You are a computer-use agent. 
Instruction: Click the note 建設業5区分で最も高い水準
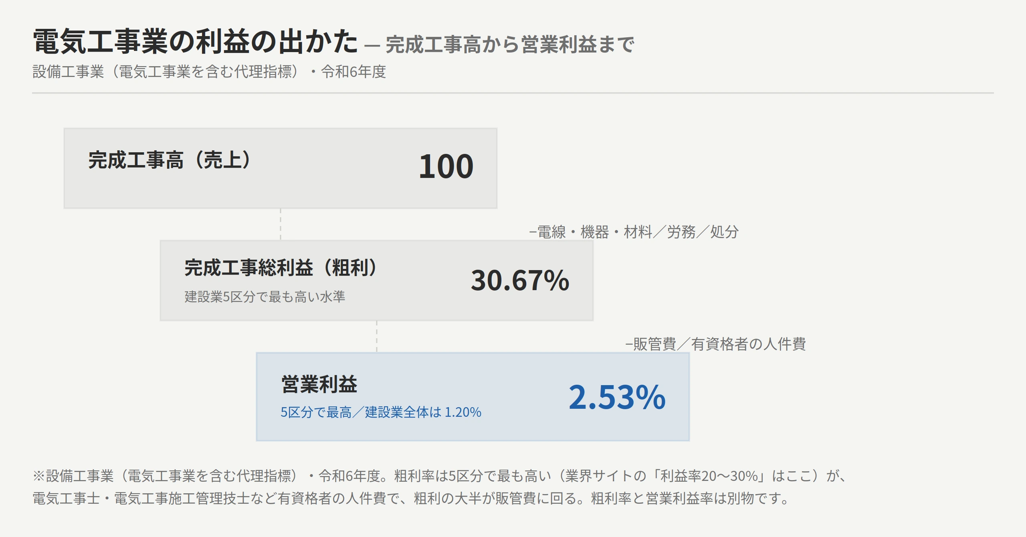click(265, 297)
